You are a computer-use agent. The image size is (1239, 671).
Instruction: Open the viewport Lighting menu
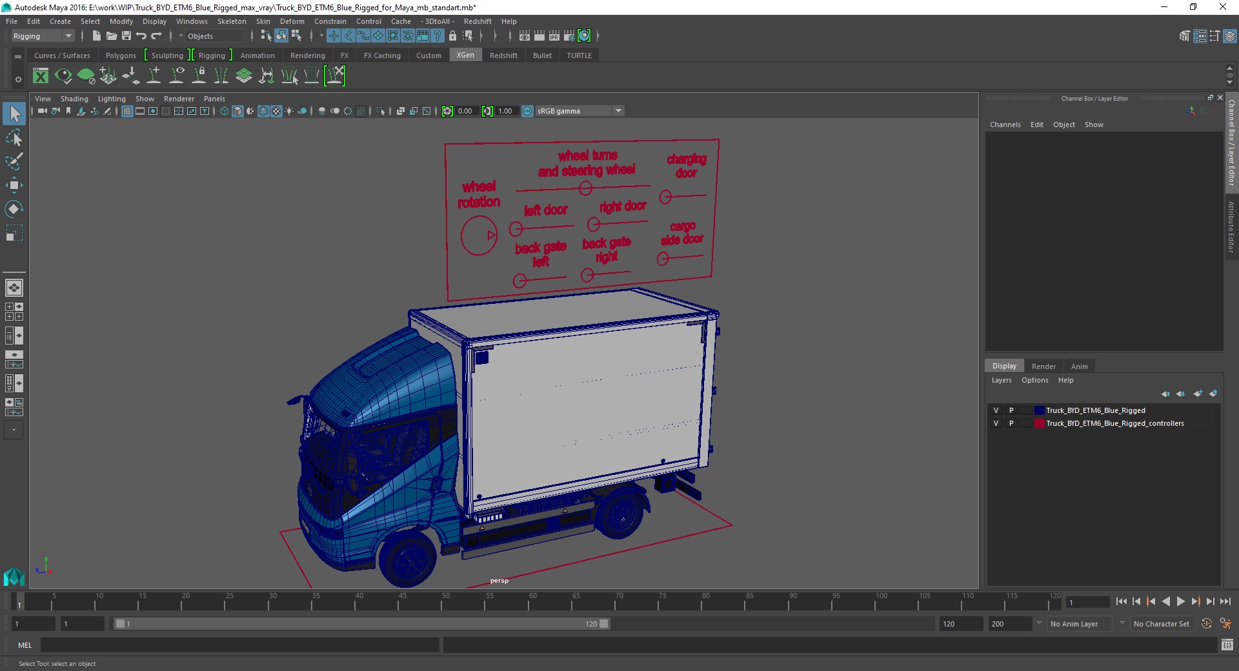coord(112,99)
